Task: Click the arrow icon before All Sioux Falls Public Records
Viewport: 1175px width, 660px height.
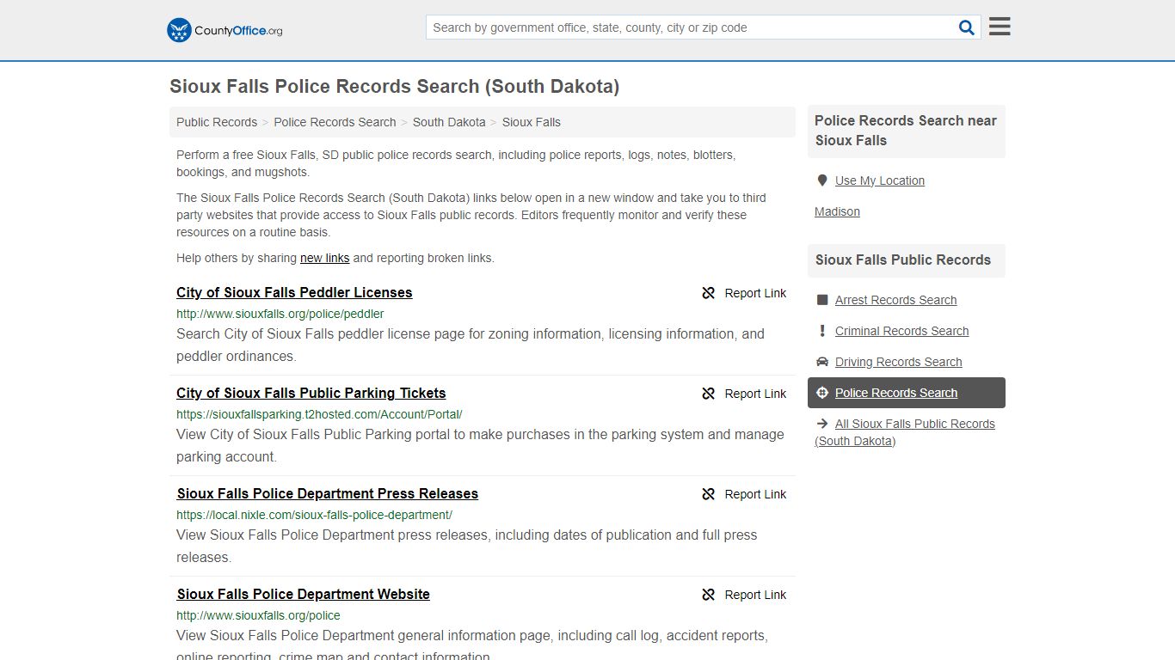Action: (822, 424)
